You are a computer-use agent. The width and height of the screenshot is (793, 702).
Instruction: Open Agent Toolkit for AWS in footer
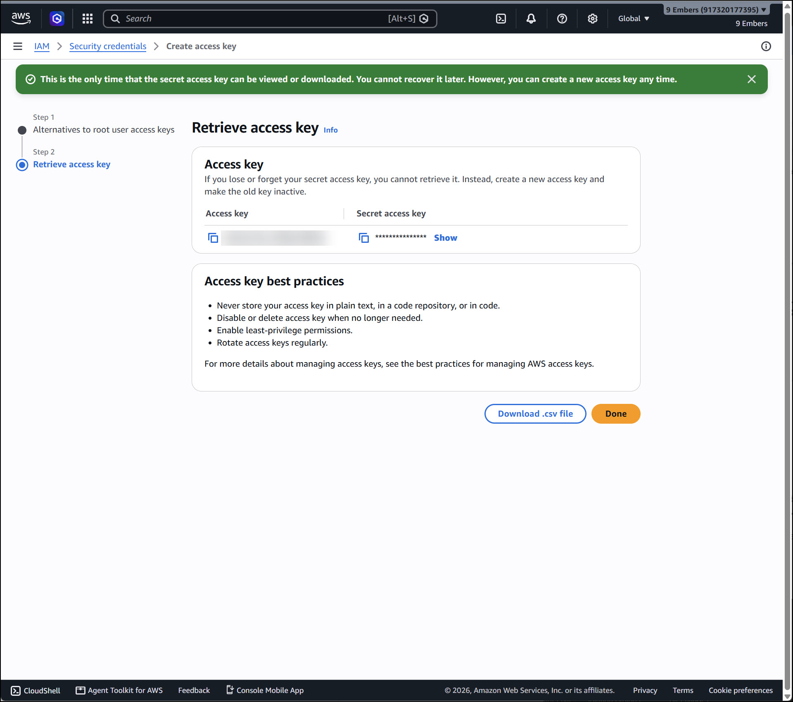(x=119, y=690)
